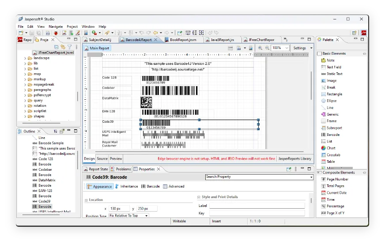Select the Note palette element
385x244 pixels.
(328, 60)
